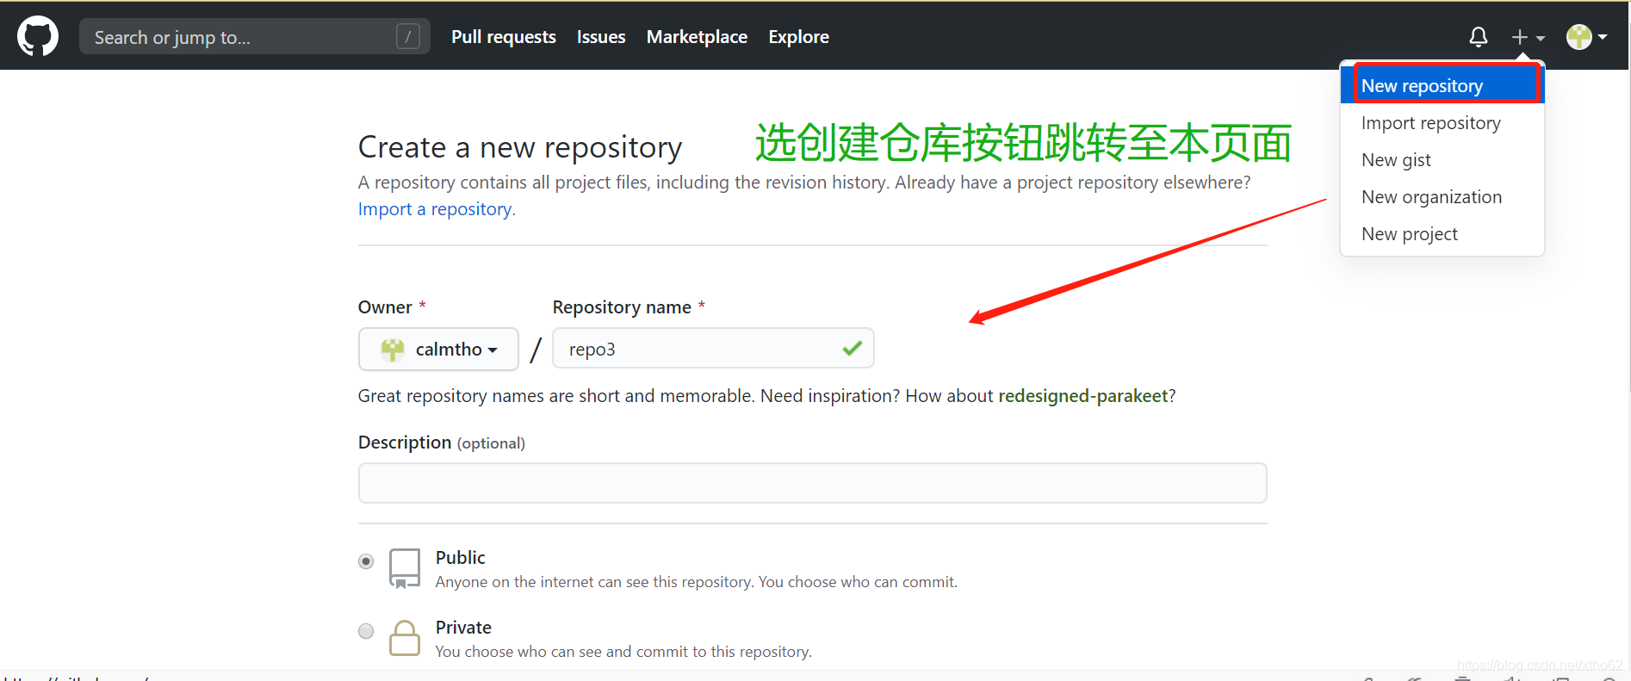Click the Public option label
Viewport: 1631px width, 681px height.
(461, 557)
